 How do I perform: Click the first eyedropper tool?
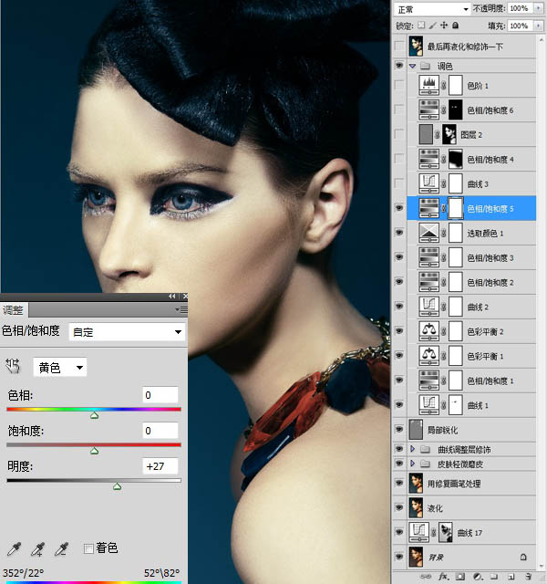click(13, 548)
